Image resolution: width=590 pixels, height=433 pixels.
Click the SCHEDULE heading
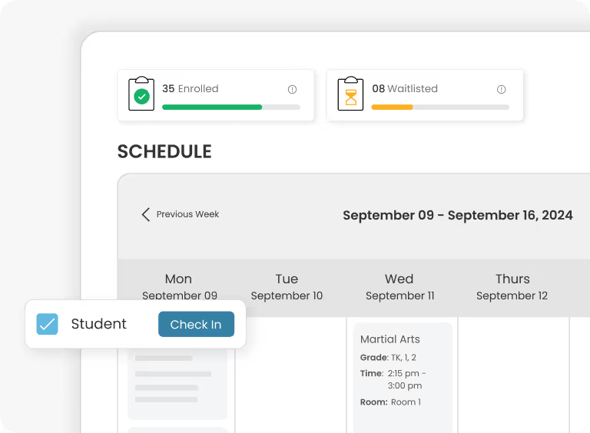pos(164,152)
